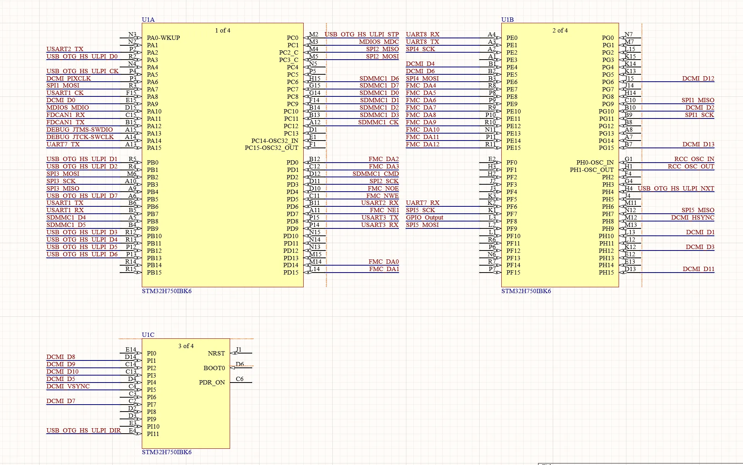Click the '1 of 4' part label
The width and height of the screenshot is (743, 465).
tap(223, 30)
